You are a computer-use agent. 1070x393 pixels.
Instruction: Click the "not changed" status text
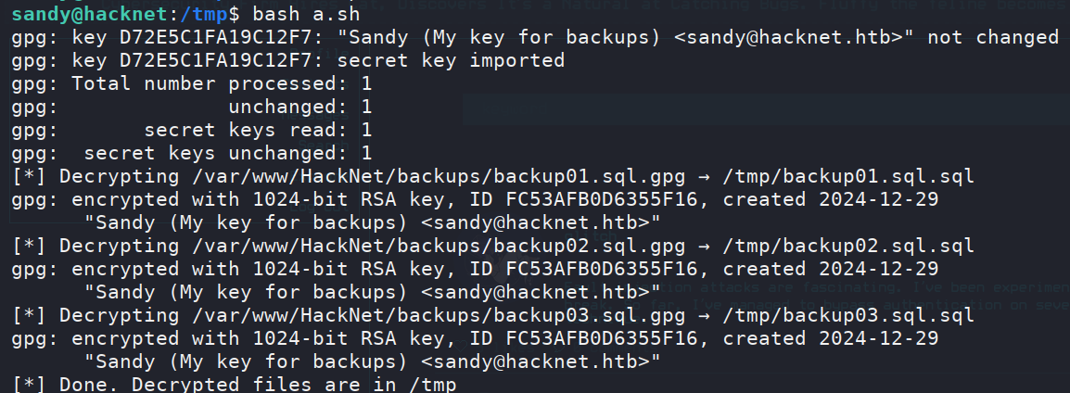pyautogui.click(x=992, y=37)
